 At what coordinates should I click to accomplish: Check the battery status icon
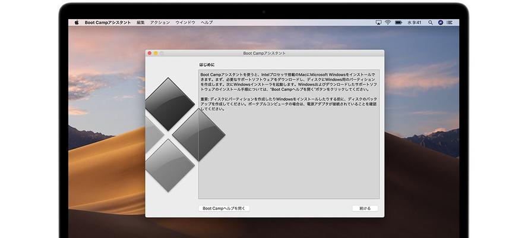(x=399, y=22)
